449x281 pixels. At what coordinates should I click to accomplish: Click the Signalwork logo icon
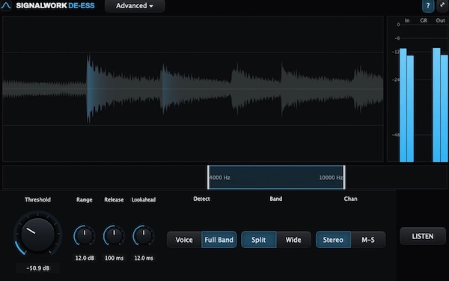click(6, 6)
